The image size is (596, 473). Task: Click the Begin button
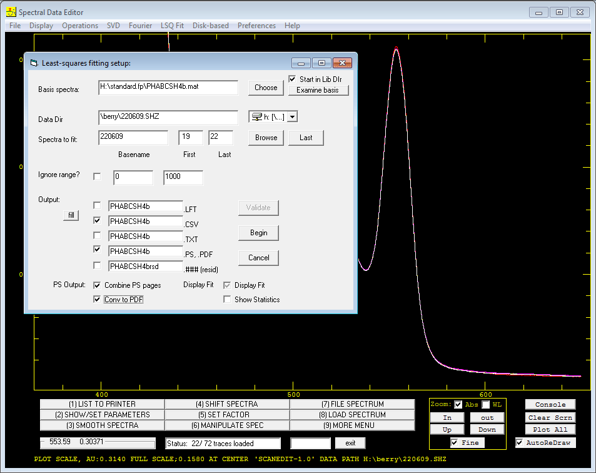[258, 233]
